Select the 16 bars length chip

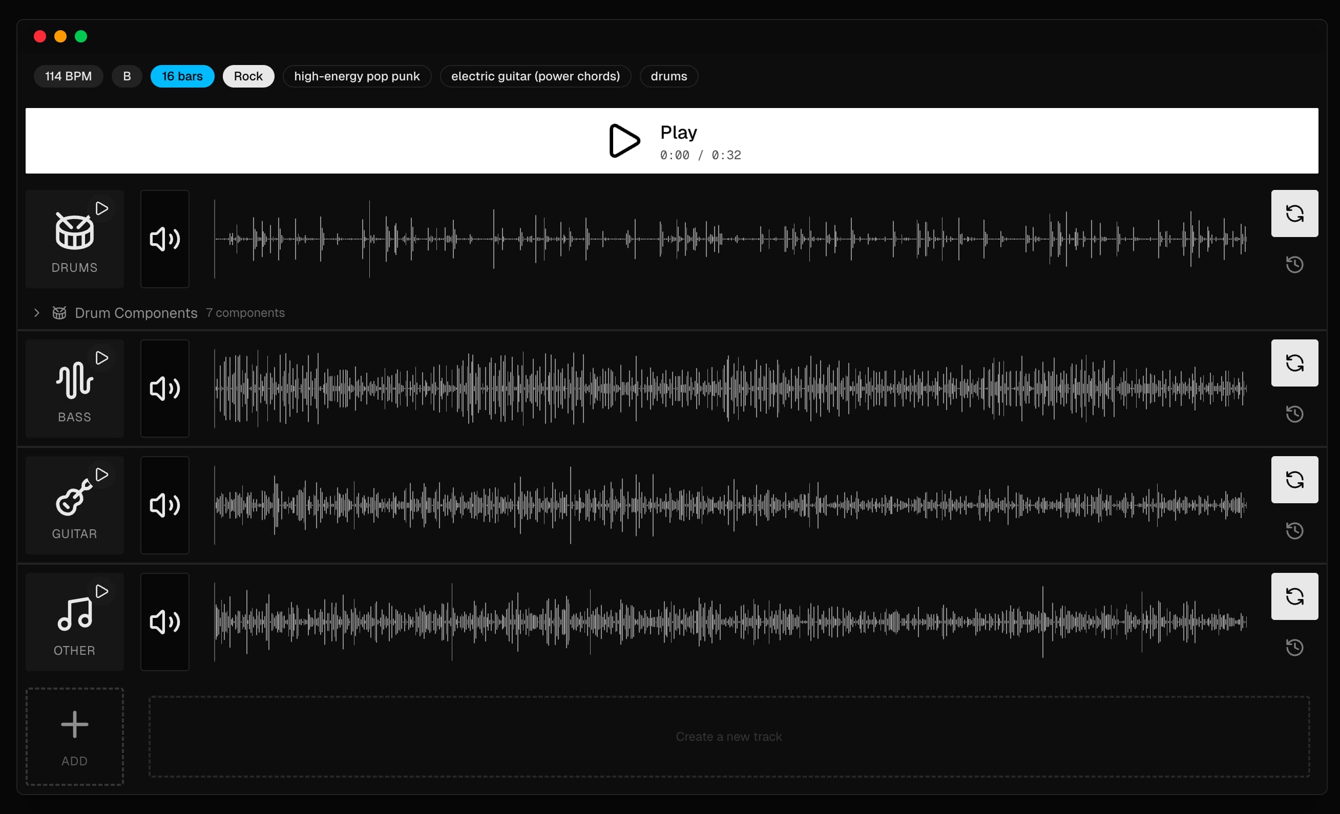[x=182, y=76]
